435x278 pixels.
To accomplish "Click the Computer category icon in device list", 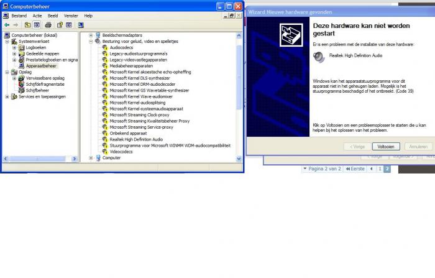I will [98, 158].
